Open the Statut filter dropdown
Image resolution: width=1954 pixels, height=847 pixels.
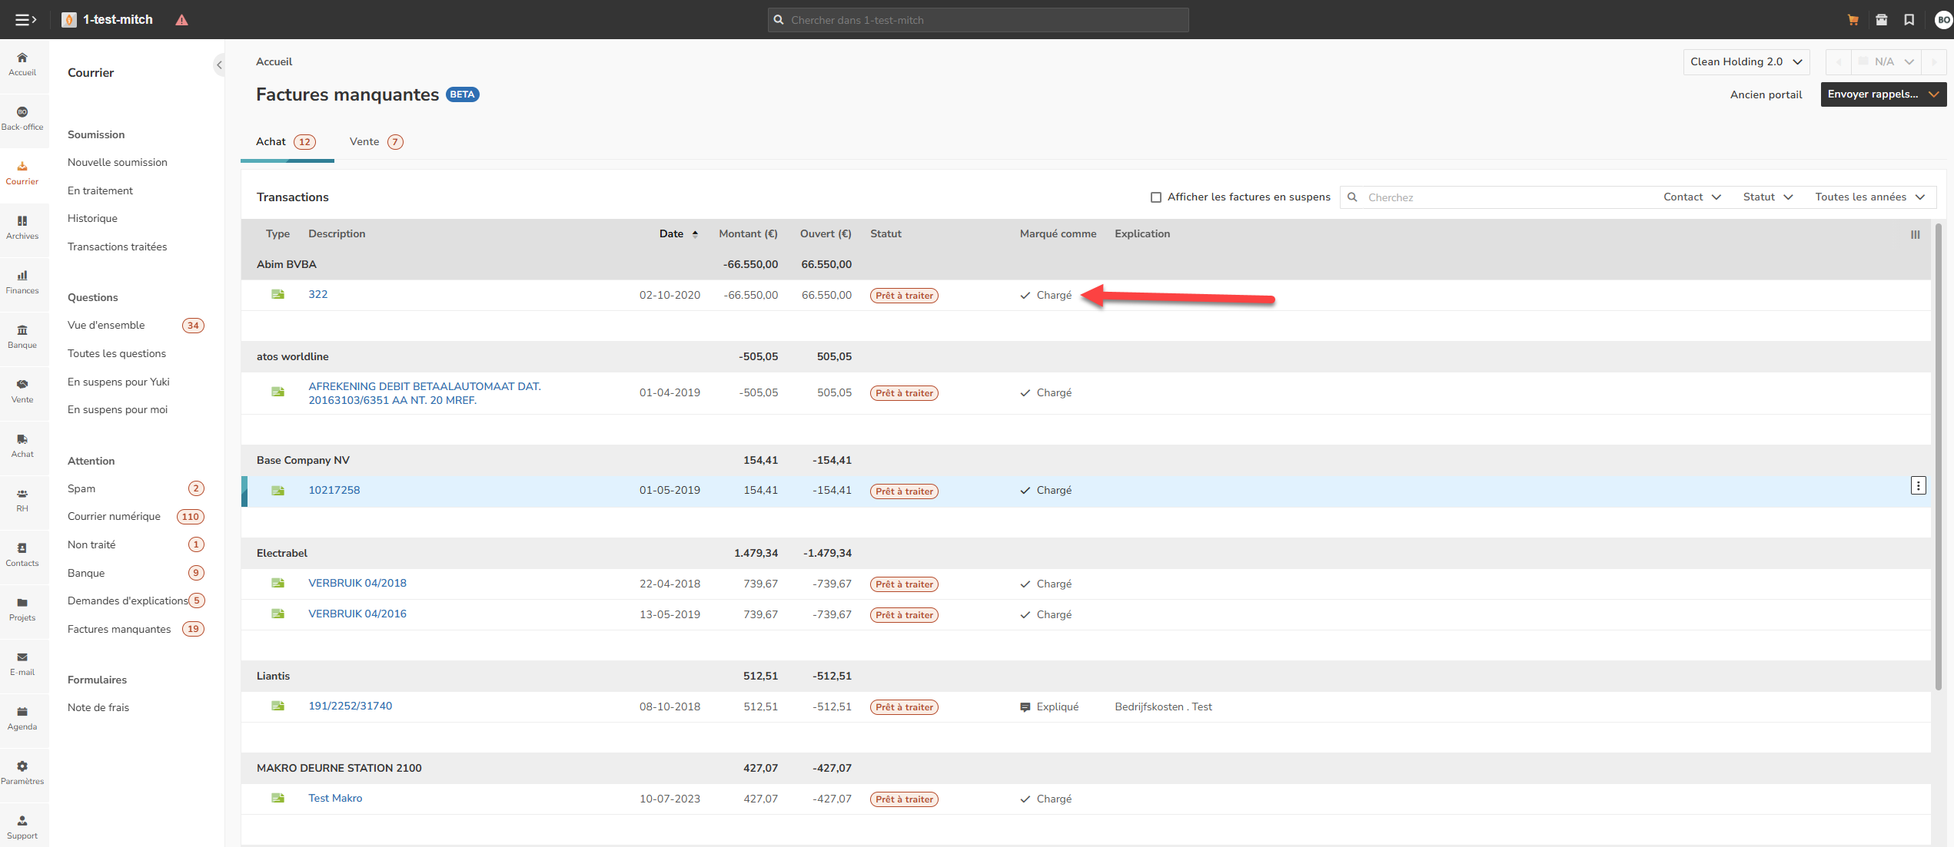(1767, 197)
